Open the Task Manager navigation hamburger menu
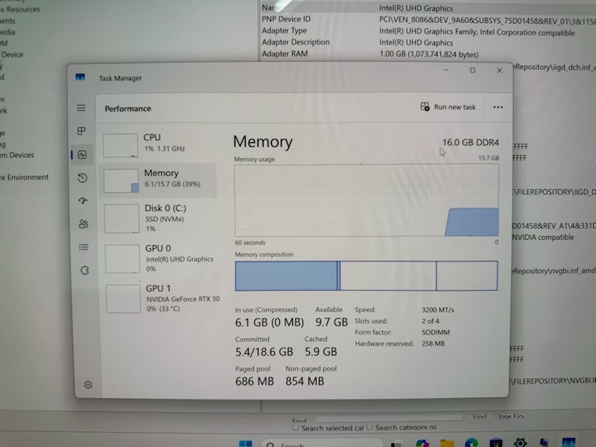The width and height of the screenshot is (596, 447). pos(81,108)
